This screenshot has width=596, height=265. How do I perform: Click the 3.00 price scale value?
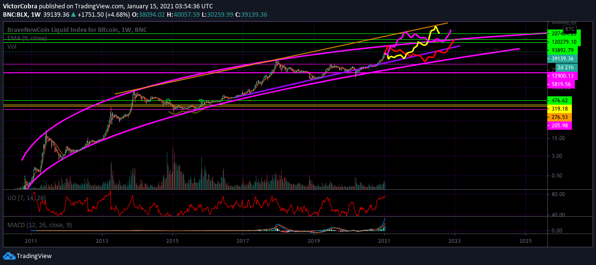coord(557,156)
